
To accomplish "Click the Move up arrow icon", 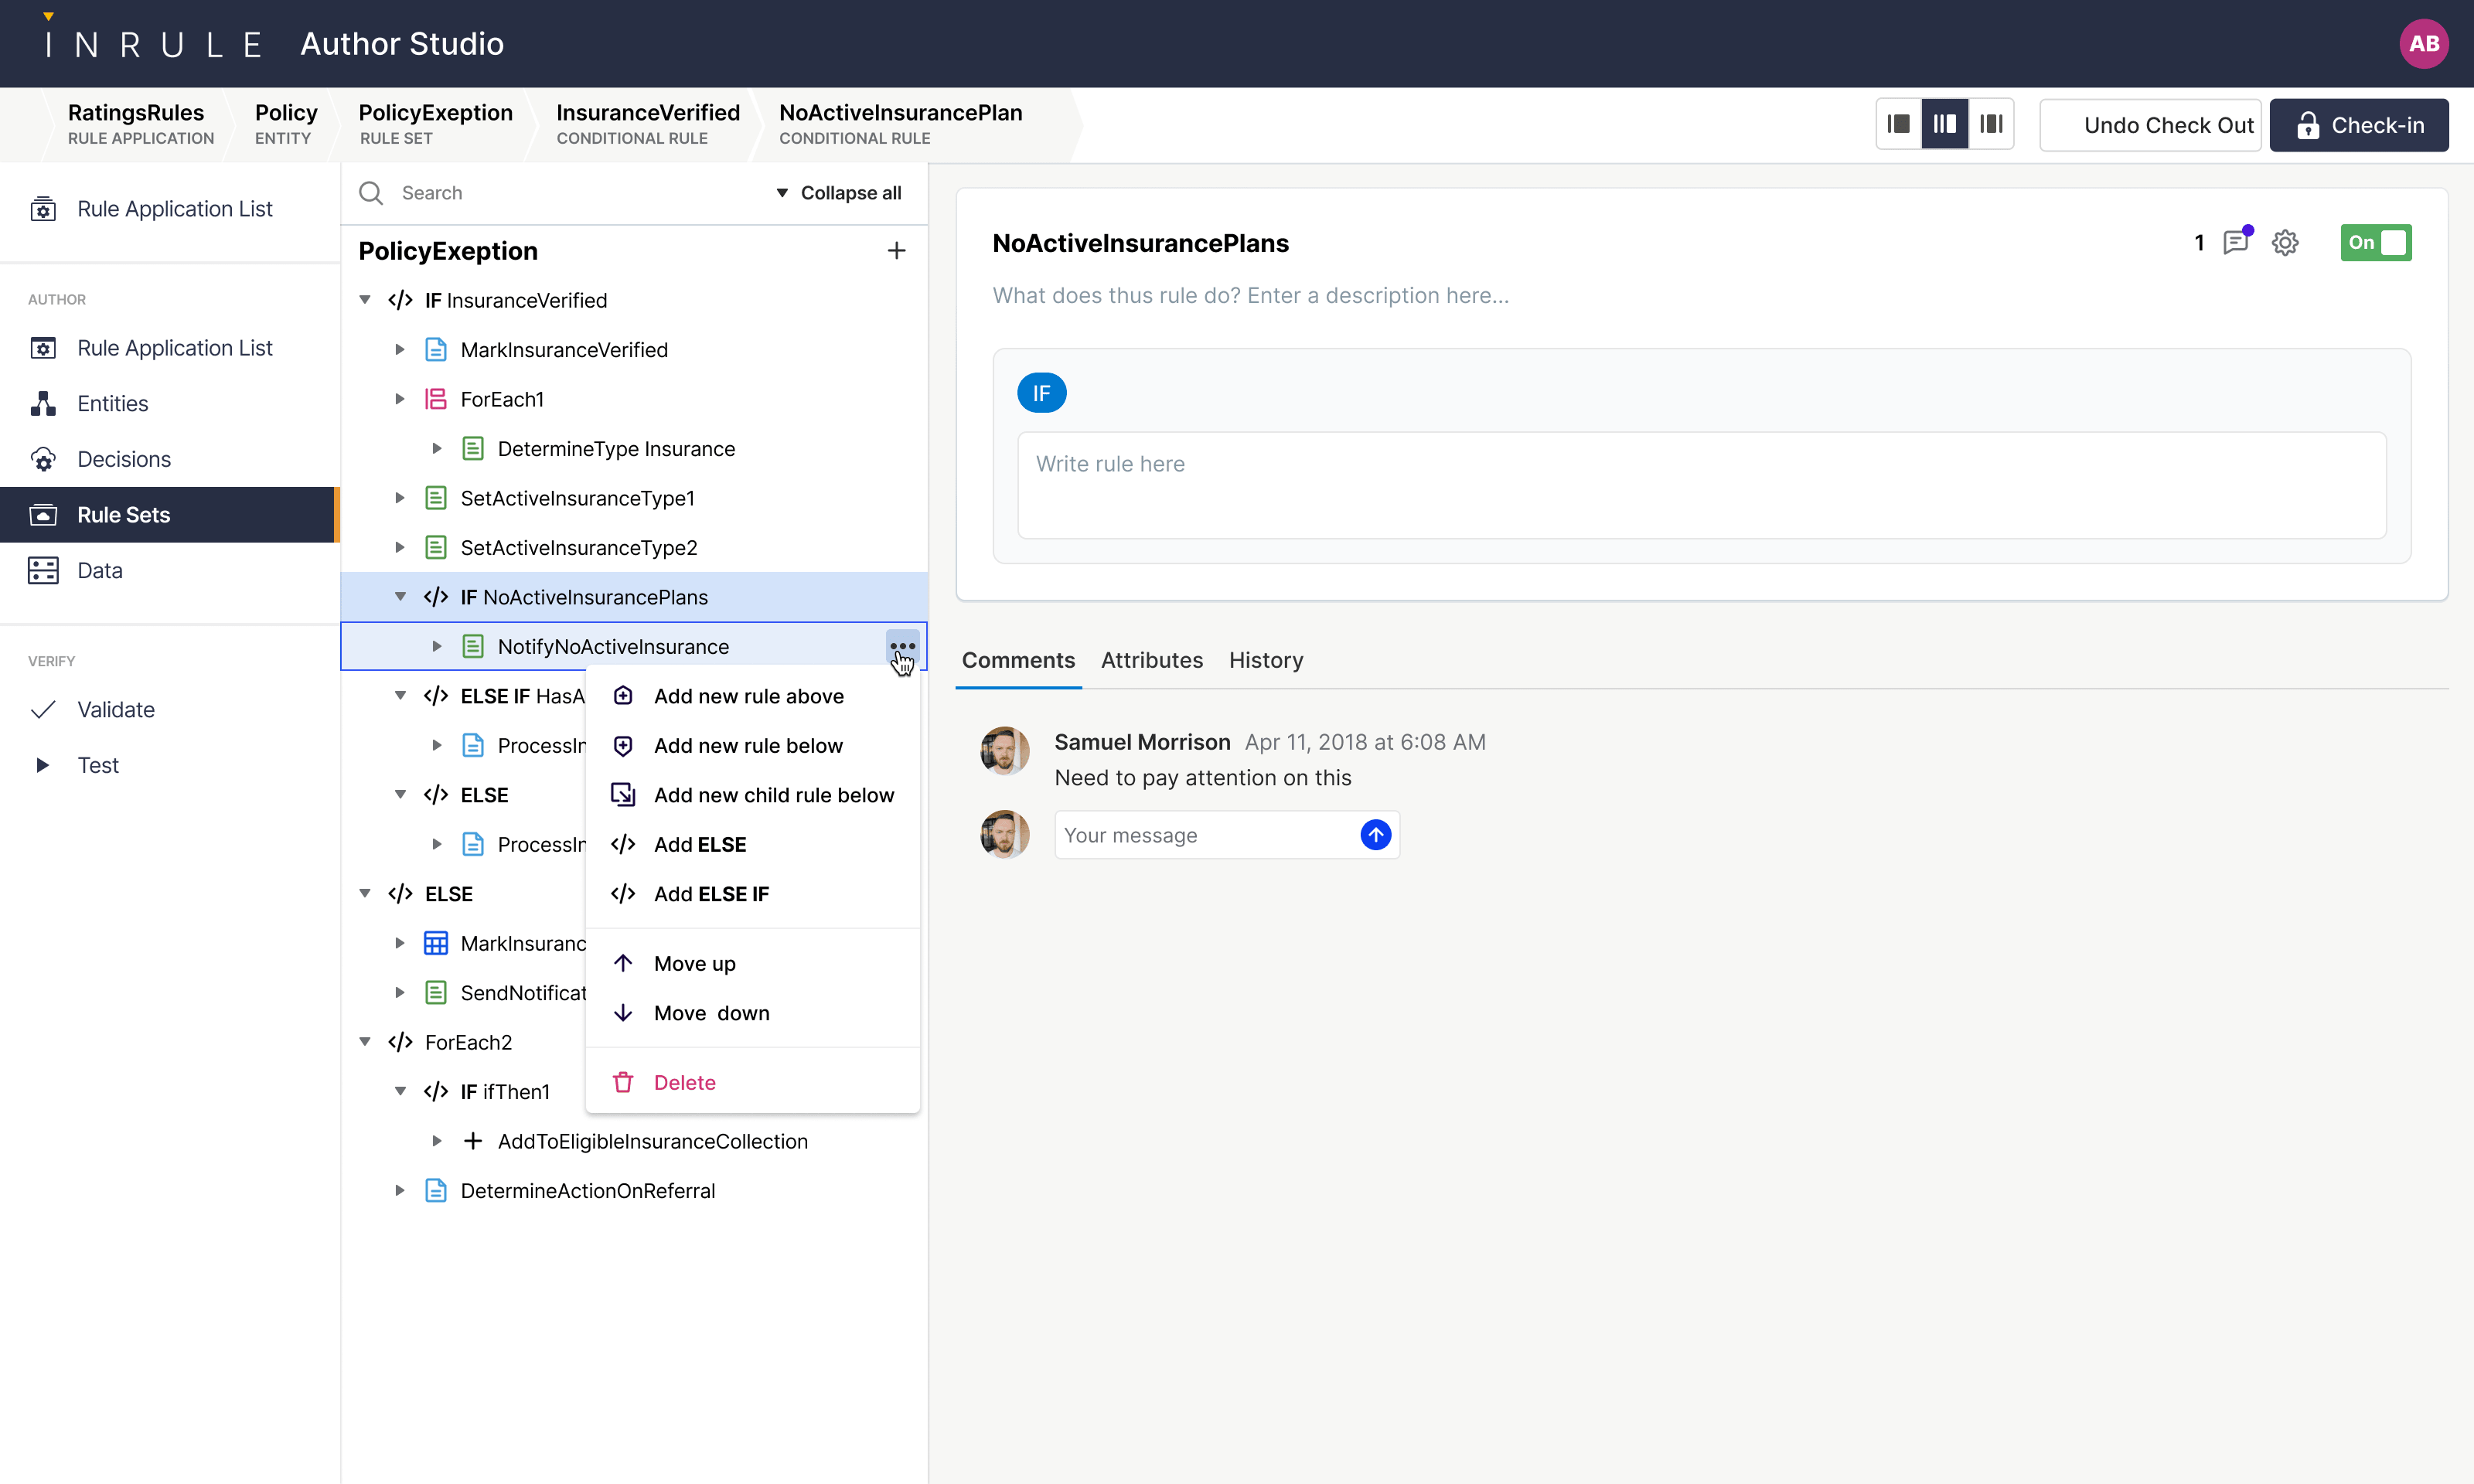I will 623,963.
